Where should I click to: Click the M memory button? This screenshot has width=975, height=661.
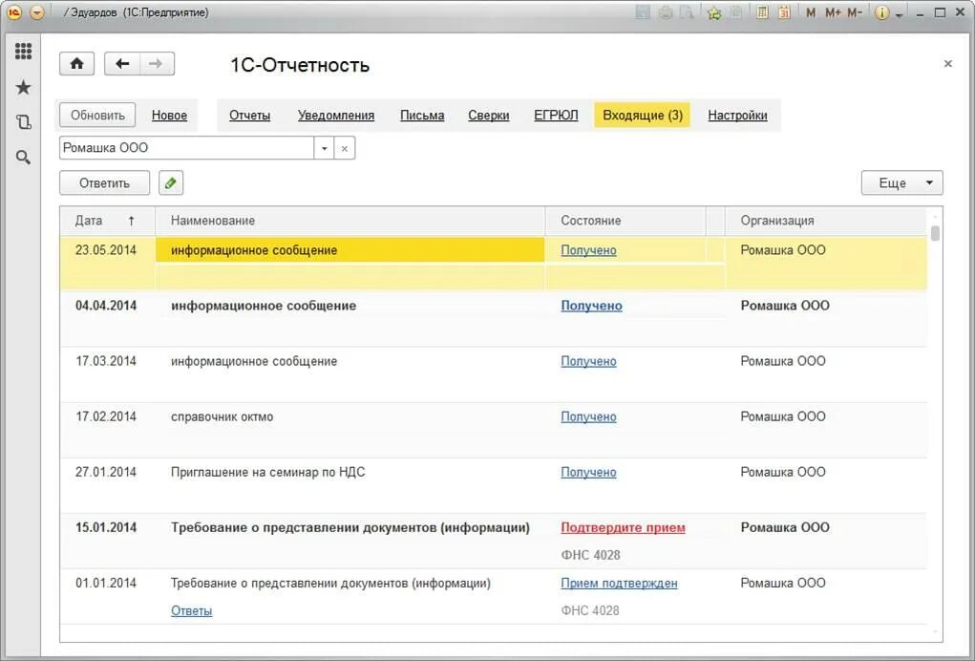810,12
